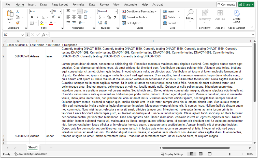Click the Insert Function fx icon

pyautogui.click(x=44, y=35)
